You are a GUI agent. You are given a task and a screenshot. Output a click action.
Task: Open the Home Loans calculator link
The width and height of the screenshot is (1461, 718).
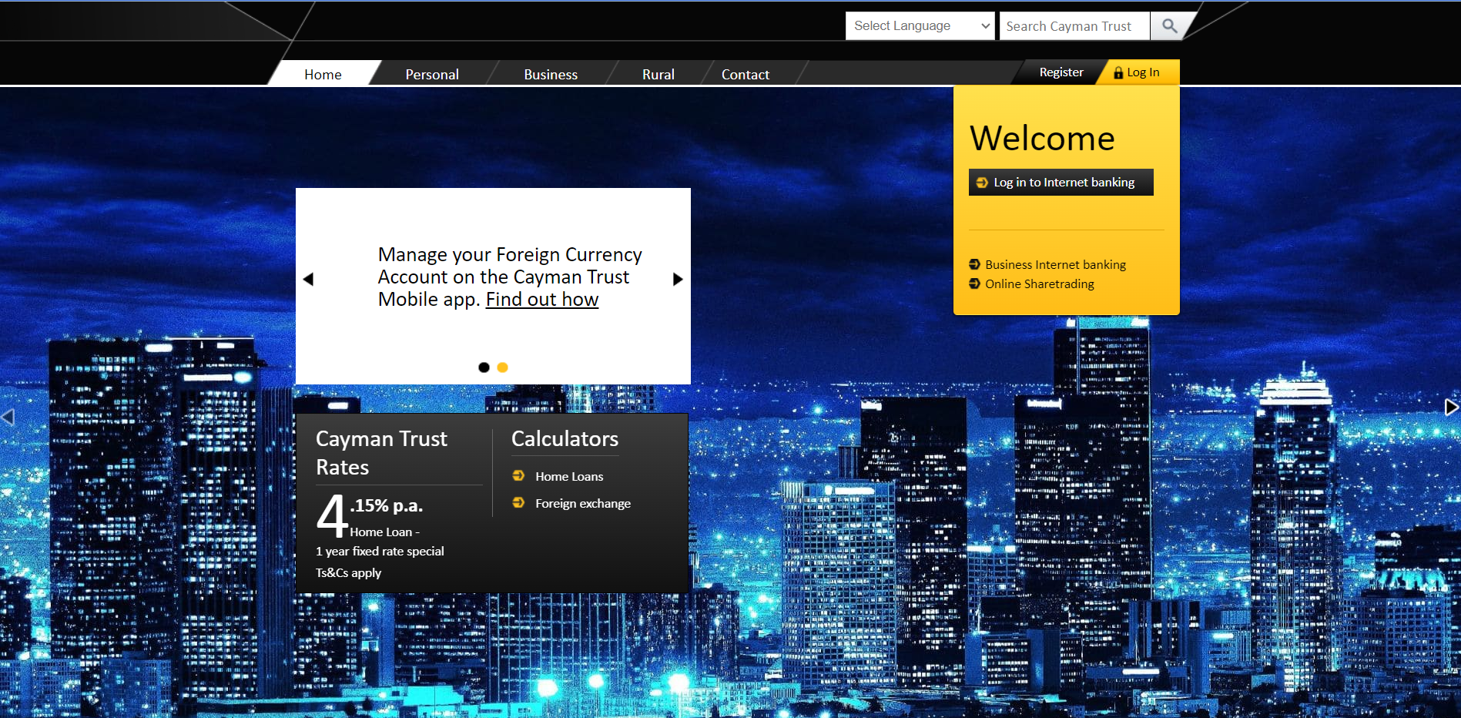click(x=569, y=477)
